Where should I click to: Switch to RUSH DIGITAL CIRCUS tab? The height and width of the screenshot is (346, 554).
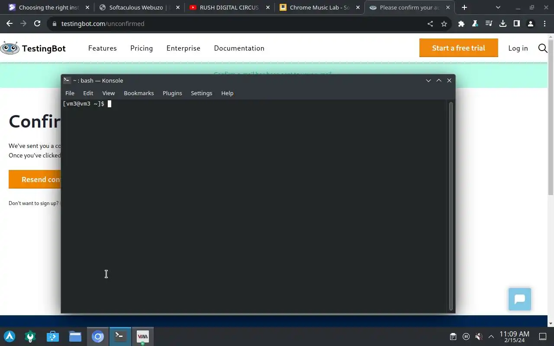(x=229, y=7)
